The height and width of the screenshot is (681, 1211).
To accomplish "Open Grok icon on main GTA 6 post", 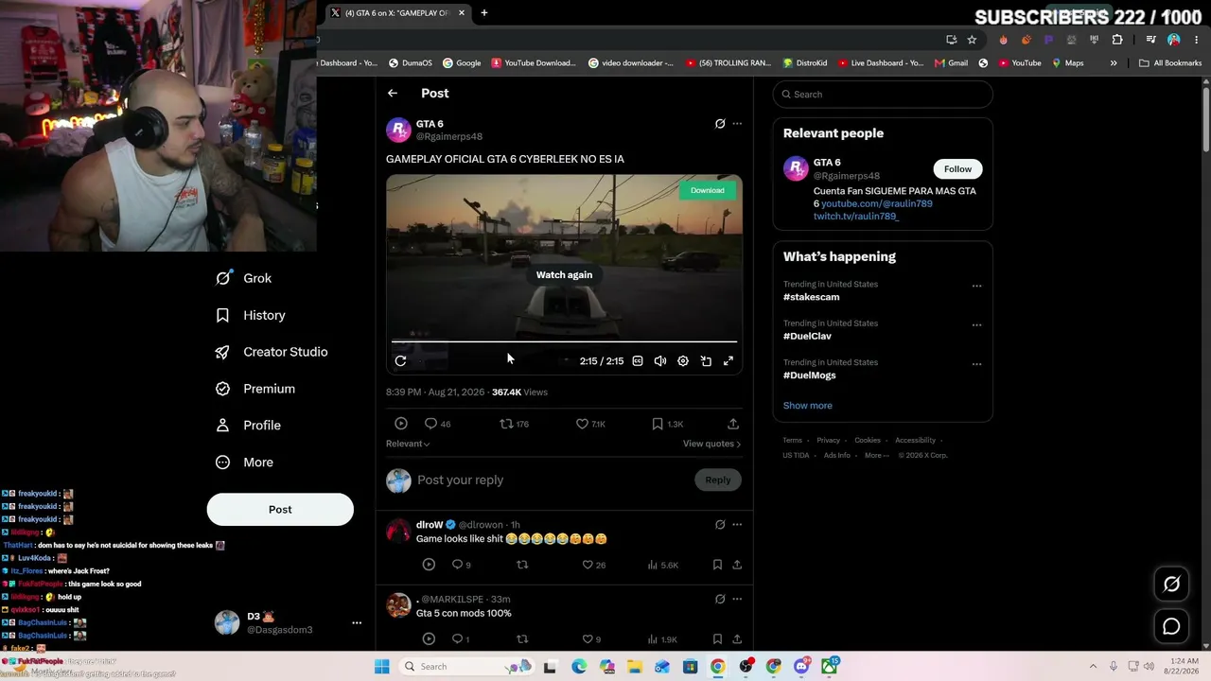I will [720, 124].
